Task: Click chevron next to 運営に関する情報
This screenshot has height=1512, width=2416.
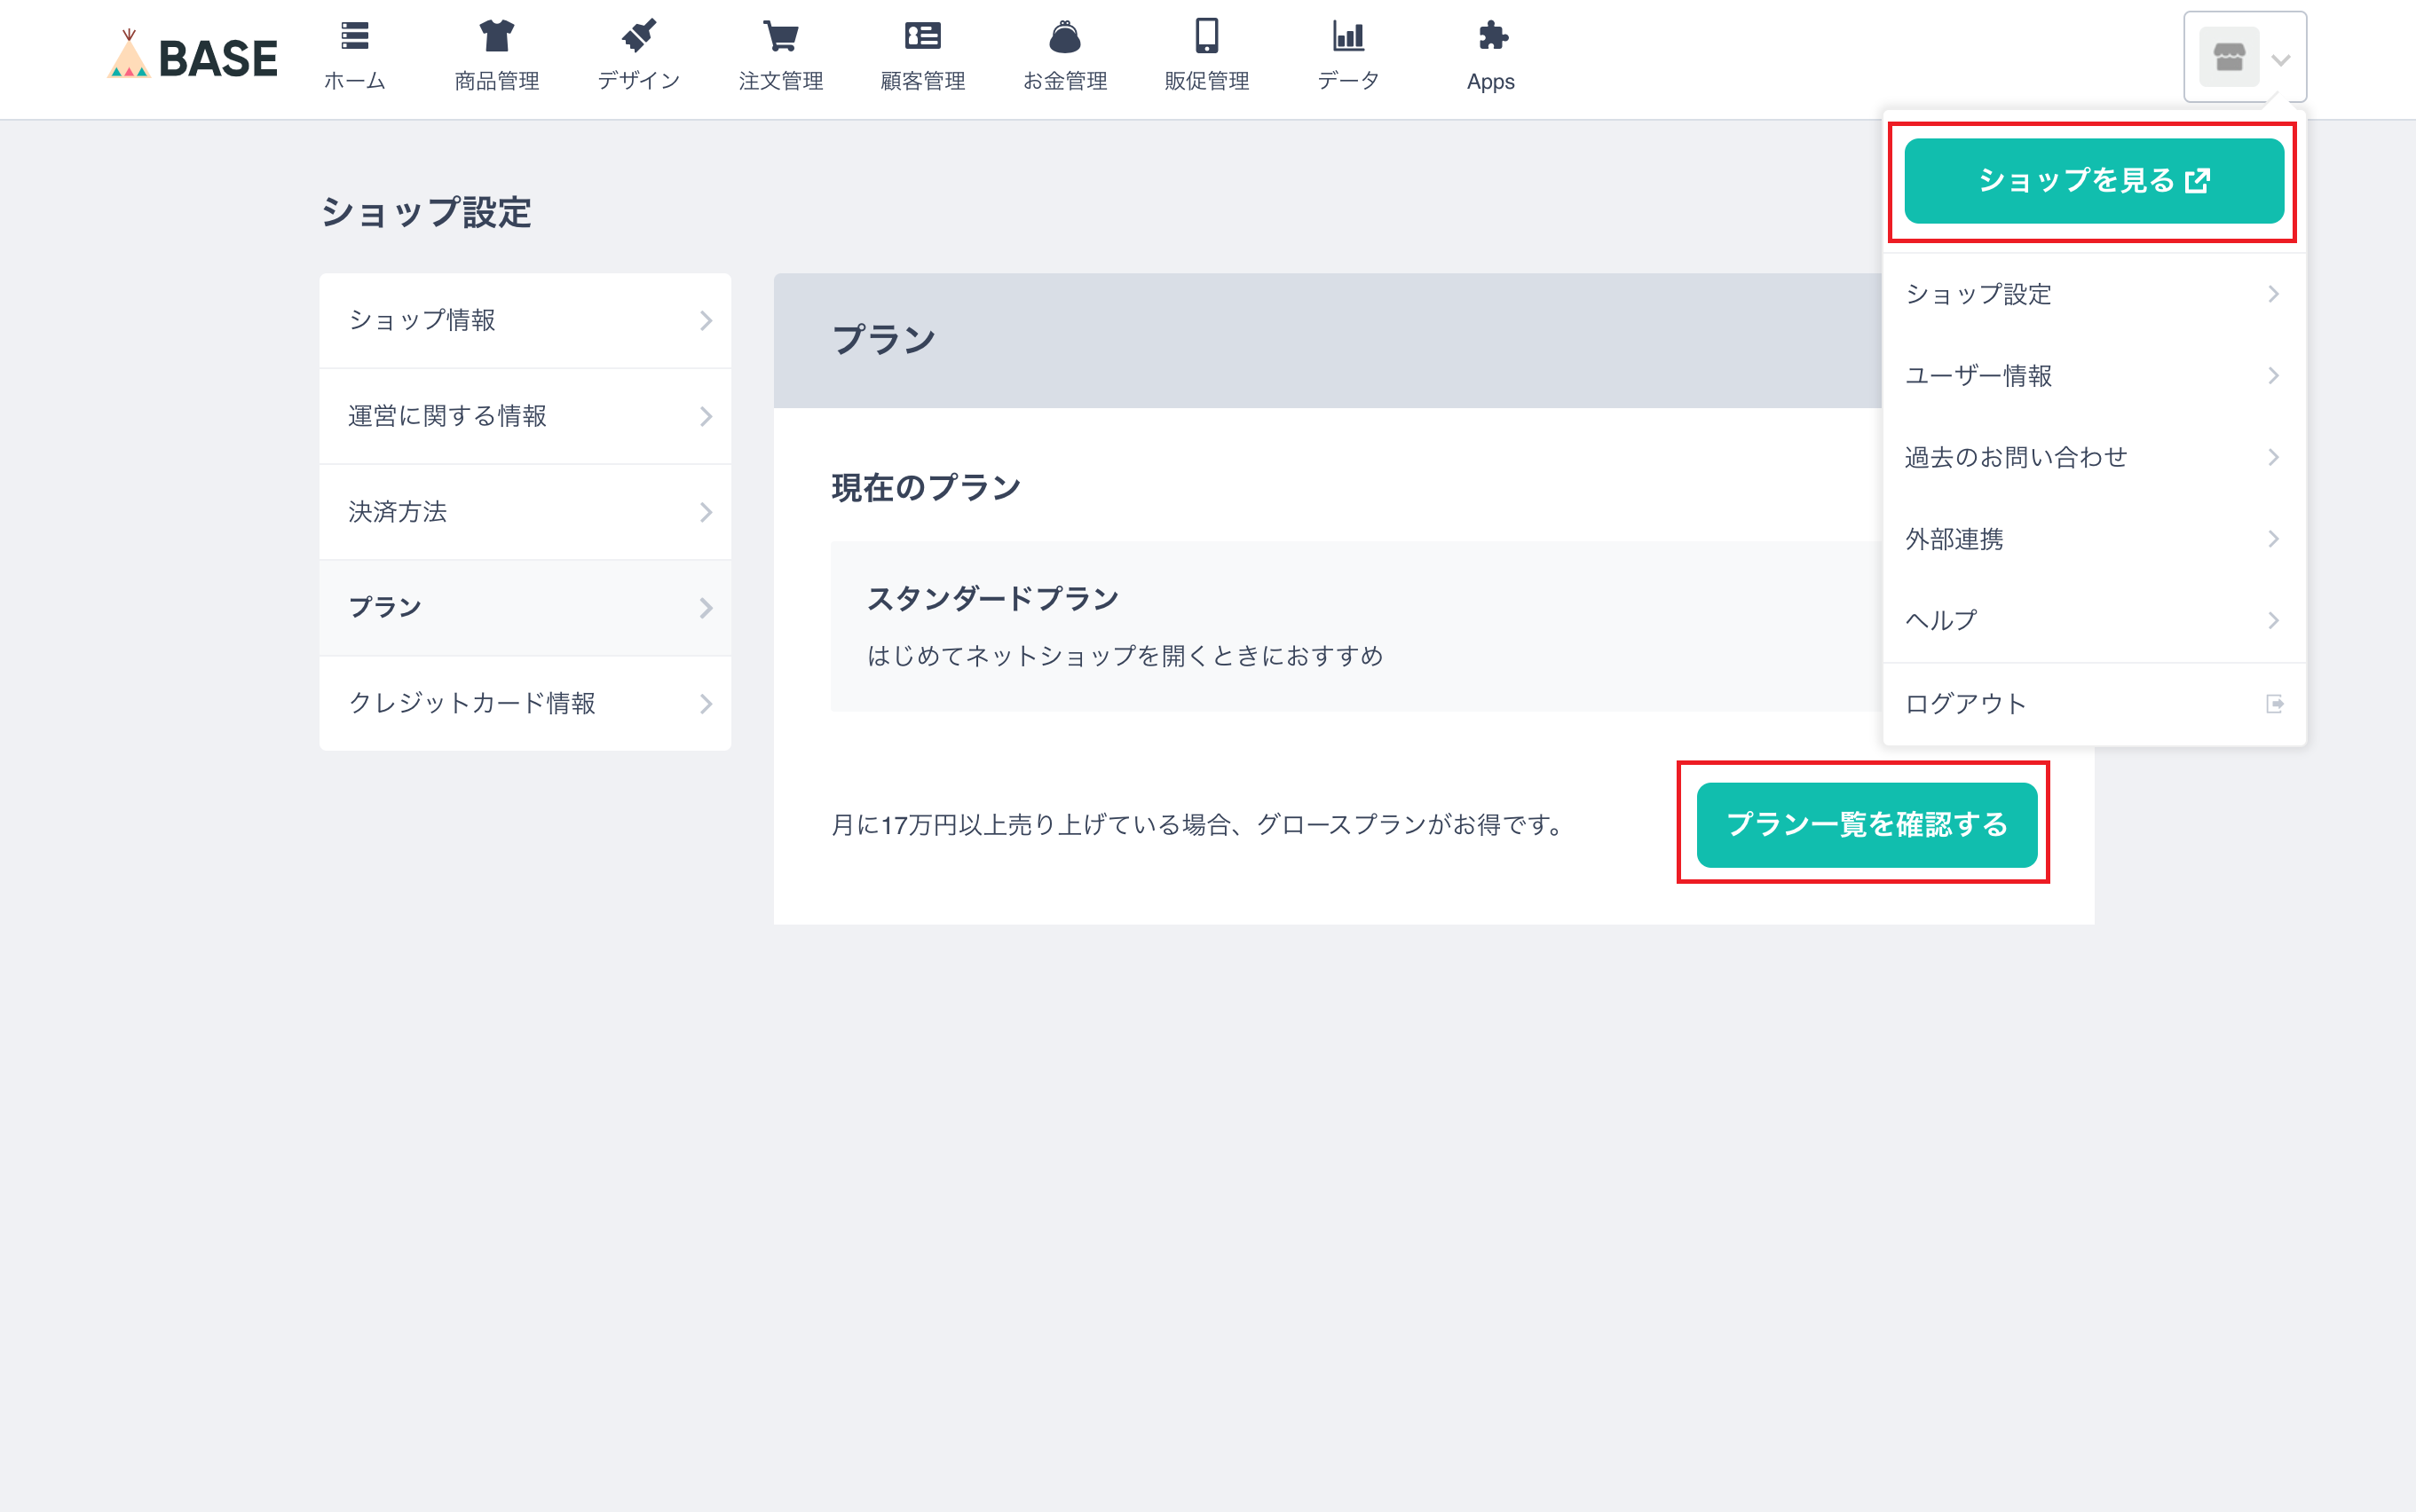Action: (x=706, y=417)
